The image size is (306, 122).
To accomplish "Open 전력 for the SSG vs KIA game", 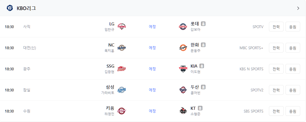I will [276, 69].
